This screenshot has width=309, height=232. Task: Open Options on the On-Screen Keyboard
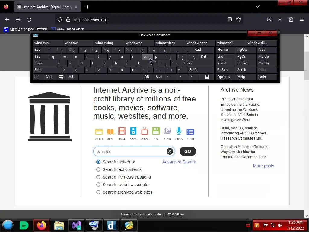coord(225,76)
